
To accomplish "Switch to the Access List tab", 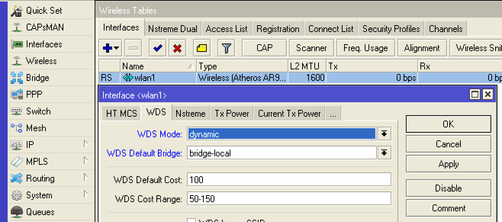I will click(x=227, y=29).
